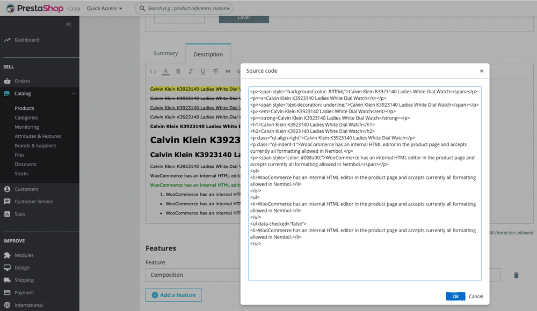Open the Quick Access dropdown
This screenshot has width=537, height=311.
tap(104, 8)
